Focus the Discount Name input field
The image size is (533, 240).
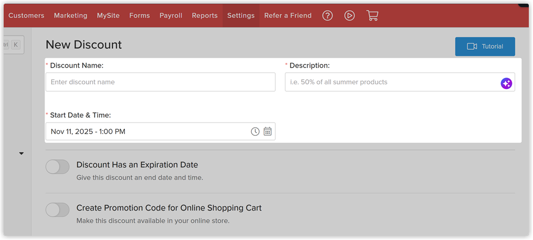(x=161, y=82)
